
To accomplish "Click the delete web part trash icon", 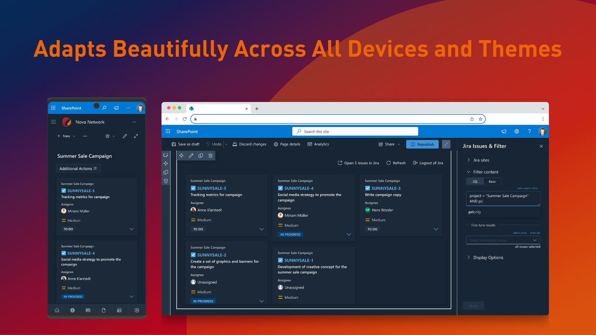I will click(x=210, y=156).
